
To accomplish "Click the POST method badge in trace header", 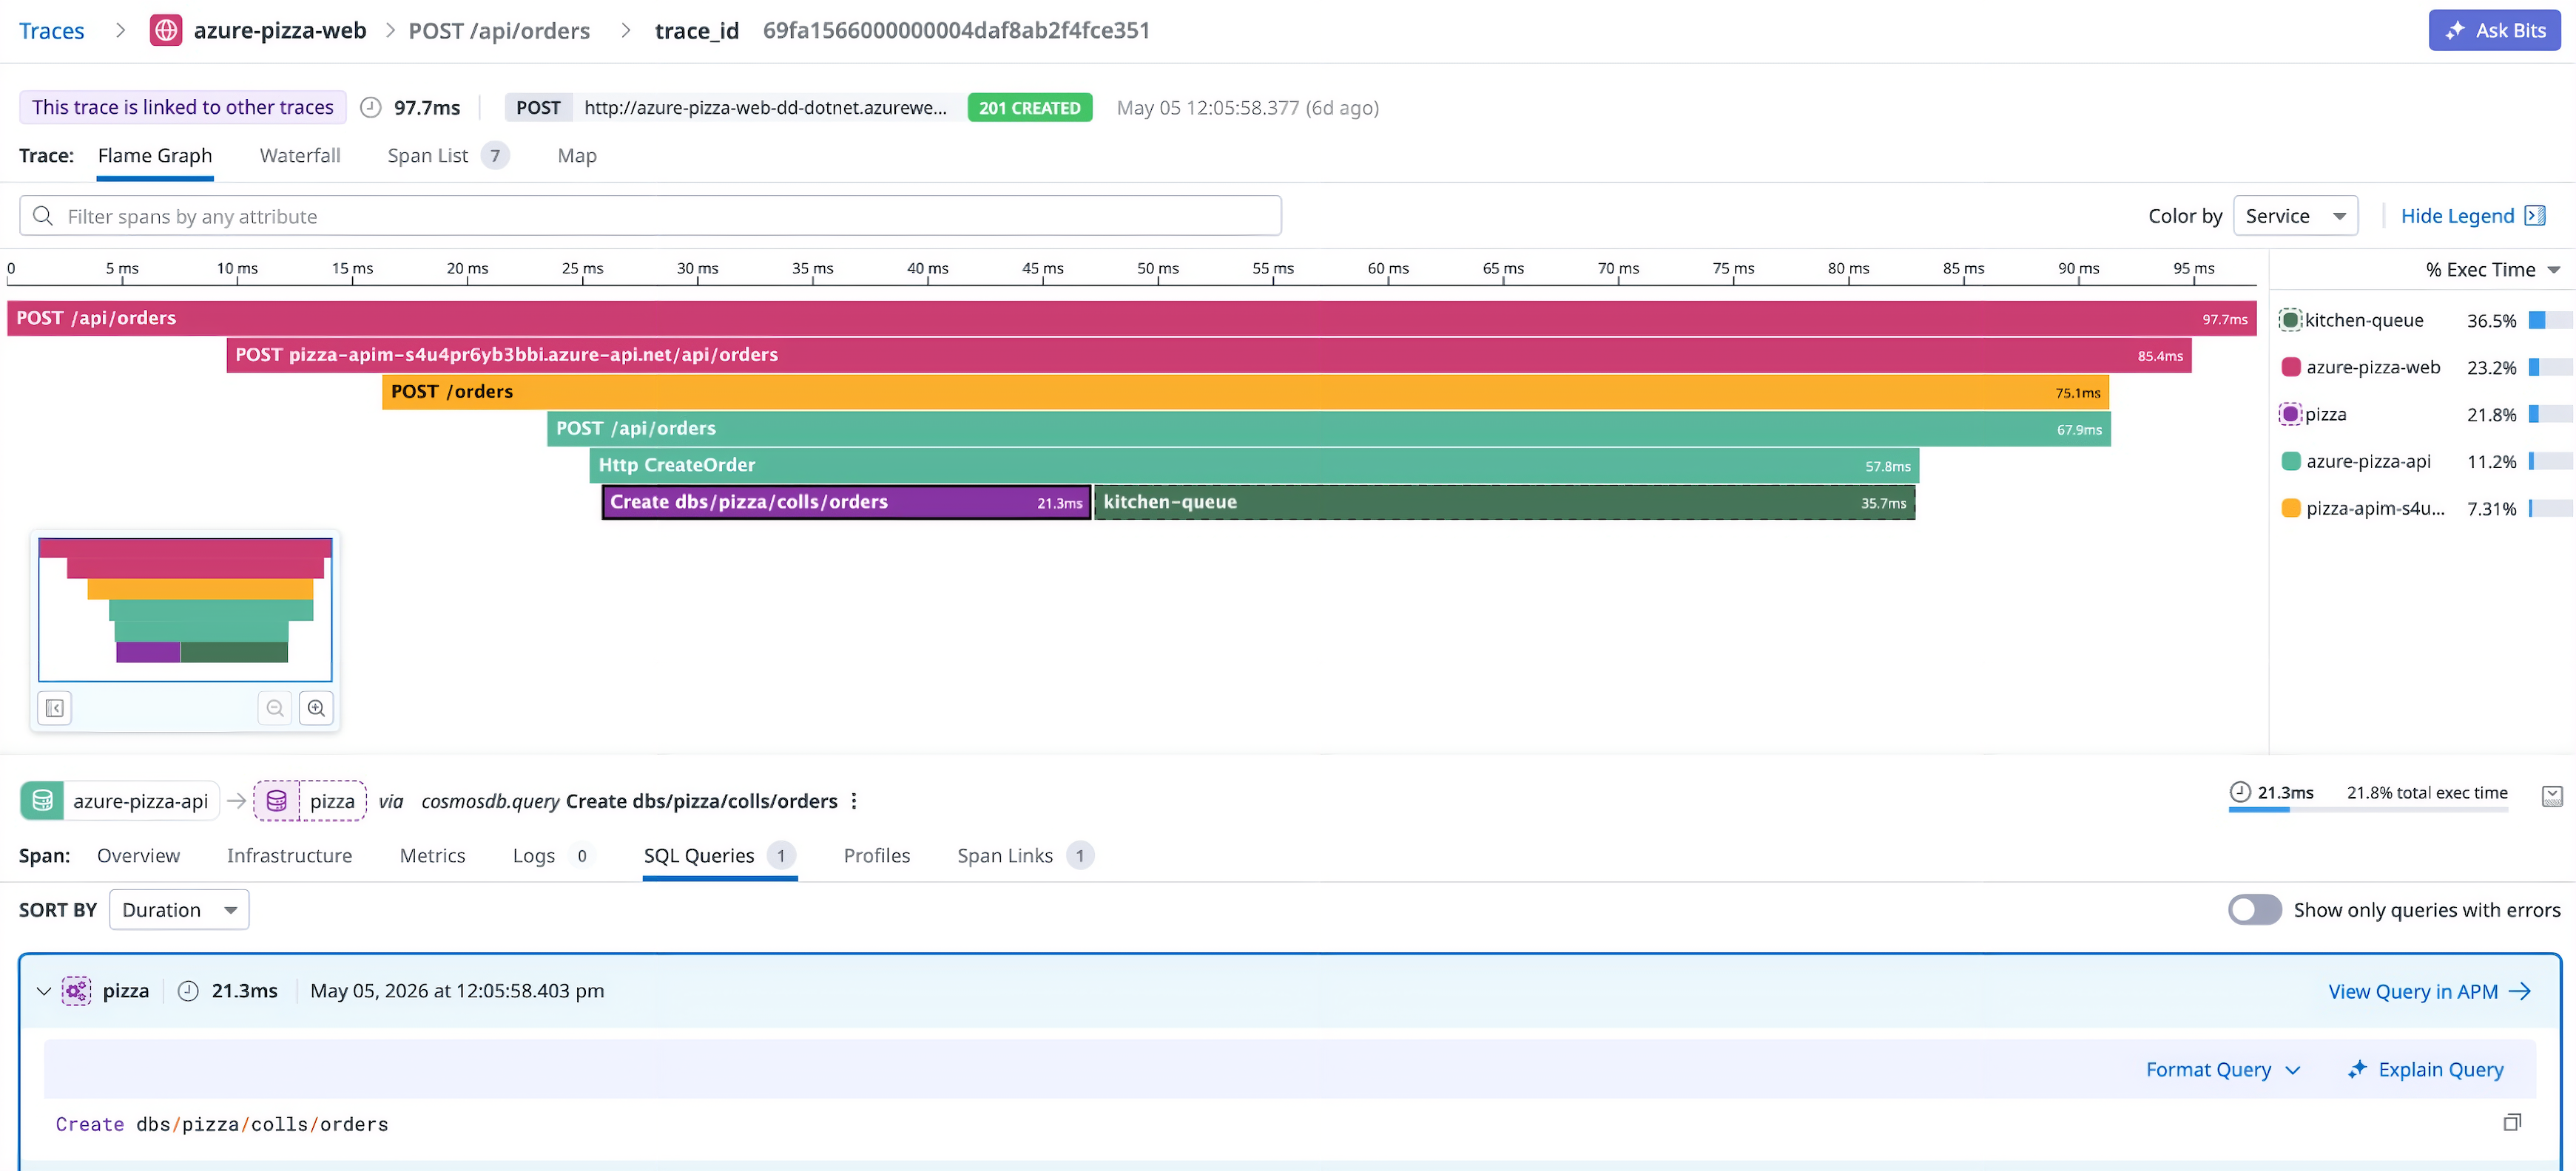I will pos(538,107).
